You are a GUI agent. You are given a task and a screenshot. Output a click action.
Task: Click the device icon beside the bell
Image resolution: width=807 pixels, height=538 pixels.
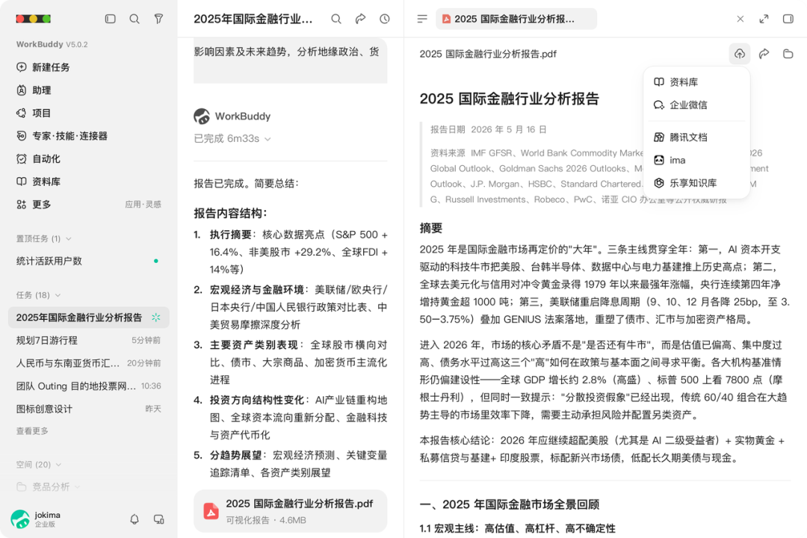[x=158, y=519]
